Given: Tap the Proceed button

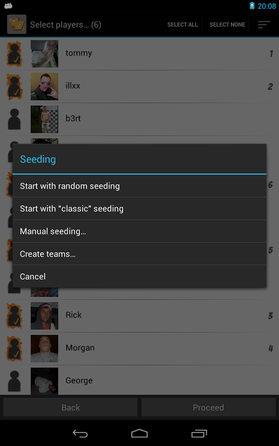Looking at the screenshot, I should 209,407.
